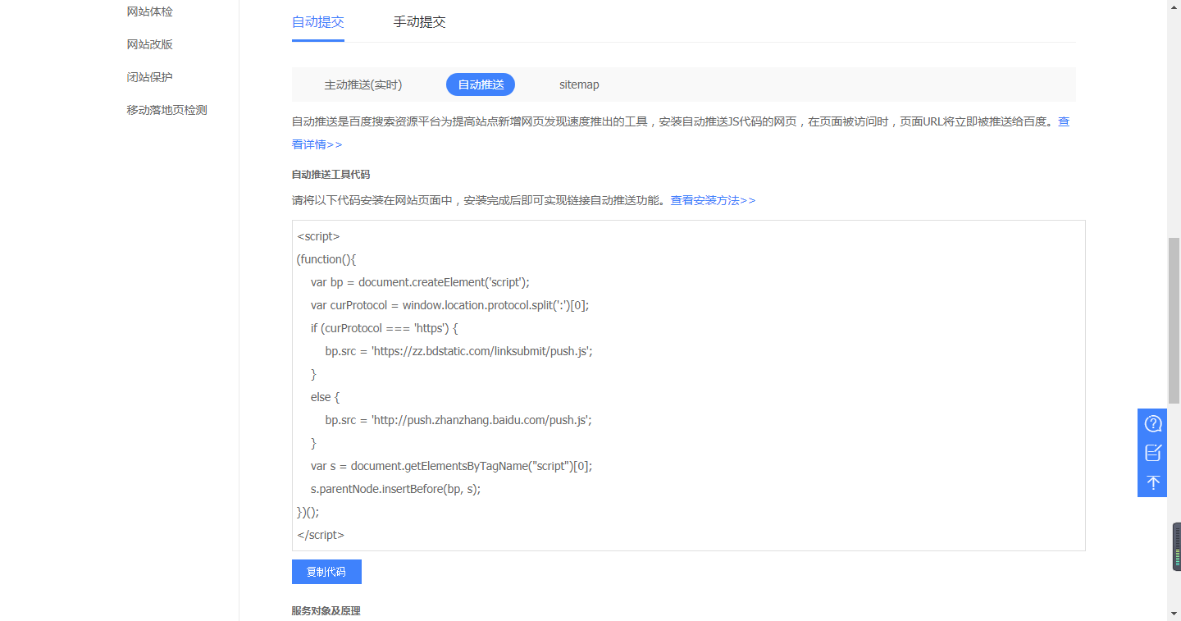Click the else { code line
This screenshot has height=621, width=1181.
click(325, 397)
